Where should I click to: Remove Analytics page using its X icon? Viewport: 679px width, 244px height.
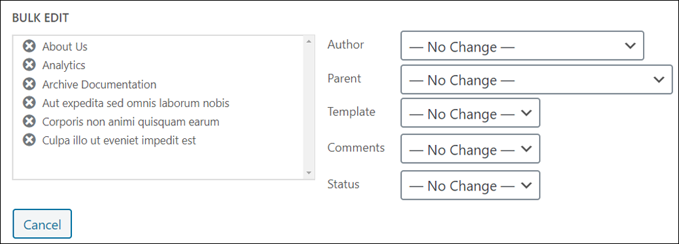[x=29, y=65]
